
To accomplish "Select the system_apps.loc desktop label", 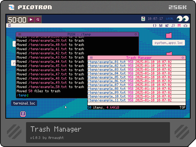I will pyautogui.click(x=168, y=43).
